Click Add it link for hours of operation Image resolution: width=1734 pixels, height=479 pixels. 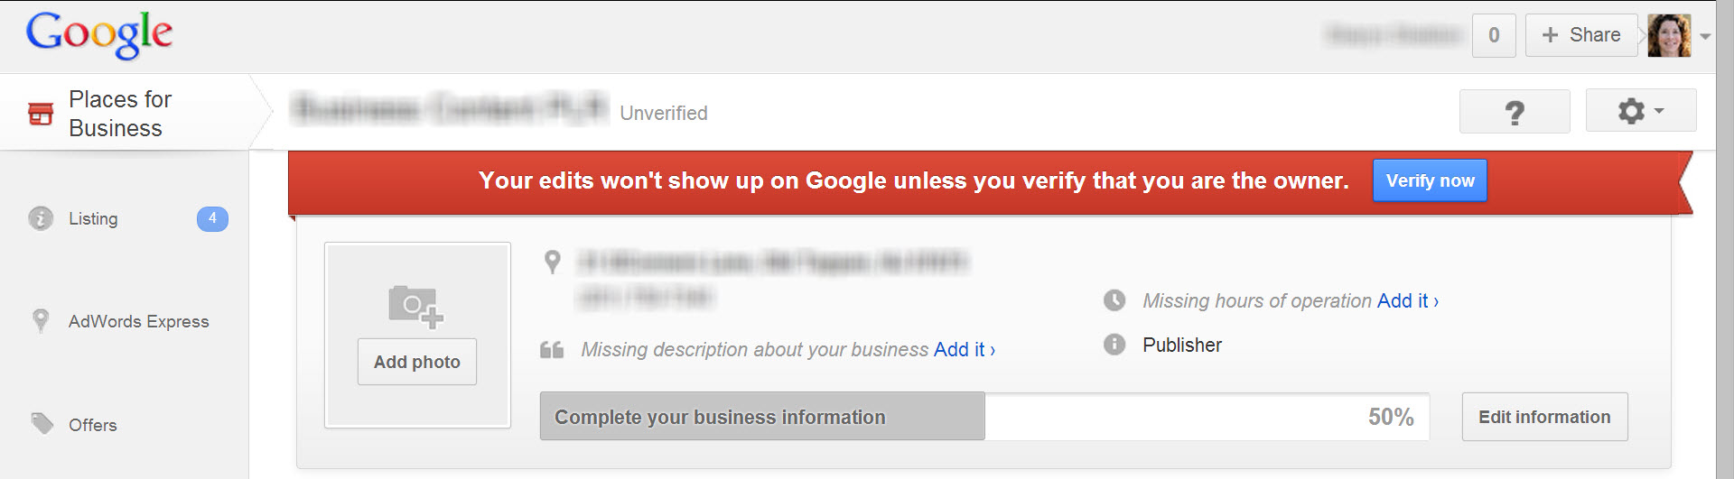coord(1407,300)
